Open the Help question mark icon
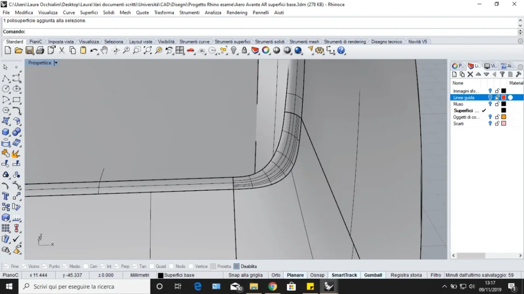This screenshot has width=524, height=294. (x=341, y=51)
